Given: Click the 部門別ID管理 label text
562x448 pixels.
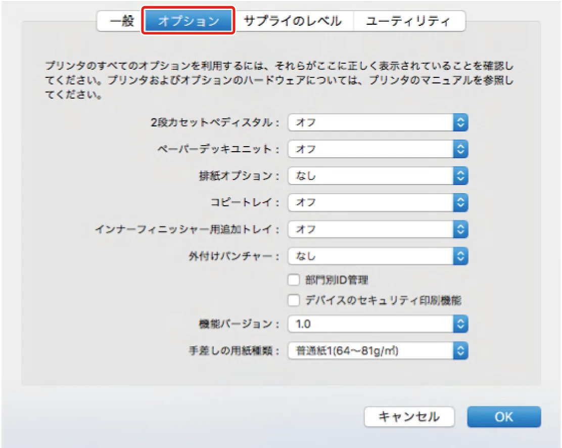Looking at the screenshot, I should coord(337,280).
